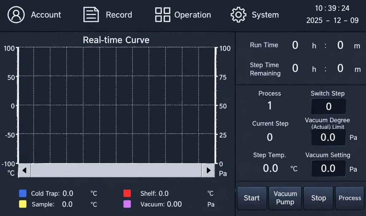Edit the Vacuum Degree Limit field

328,138
